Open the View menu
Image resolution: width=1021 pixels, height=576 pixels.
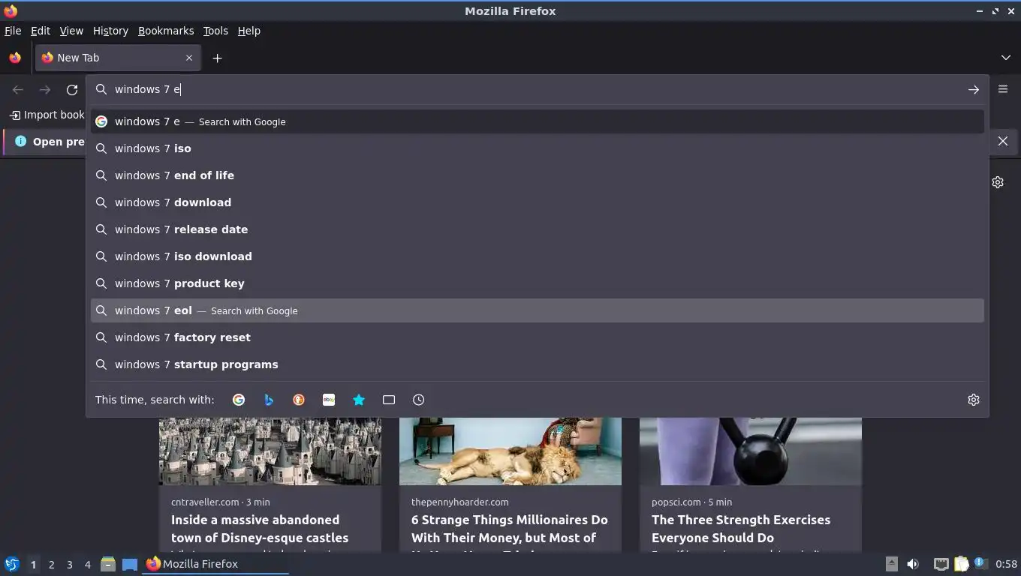(71, 31)
